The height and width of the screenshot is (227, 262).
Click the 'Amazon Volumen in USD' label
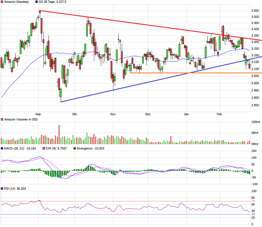coord(21,119)
